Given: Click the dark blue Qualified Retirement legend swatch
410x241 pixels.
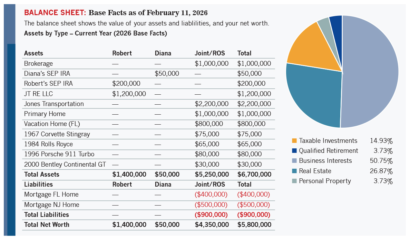Looking at the screenshot, I should (x=294, y=150).
